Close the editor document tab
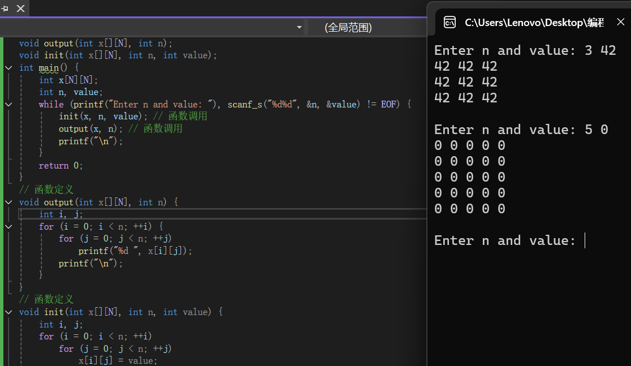Viewport: 631px width, 366px height. 20,8
